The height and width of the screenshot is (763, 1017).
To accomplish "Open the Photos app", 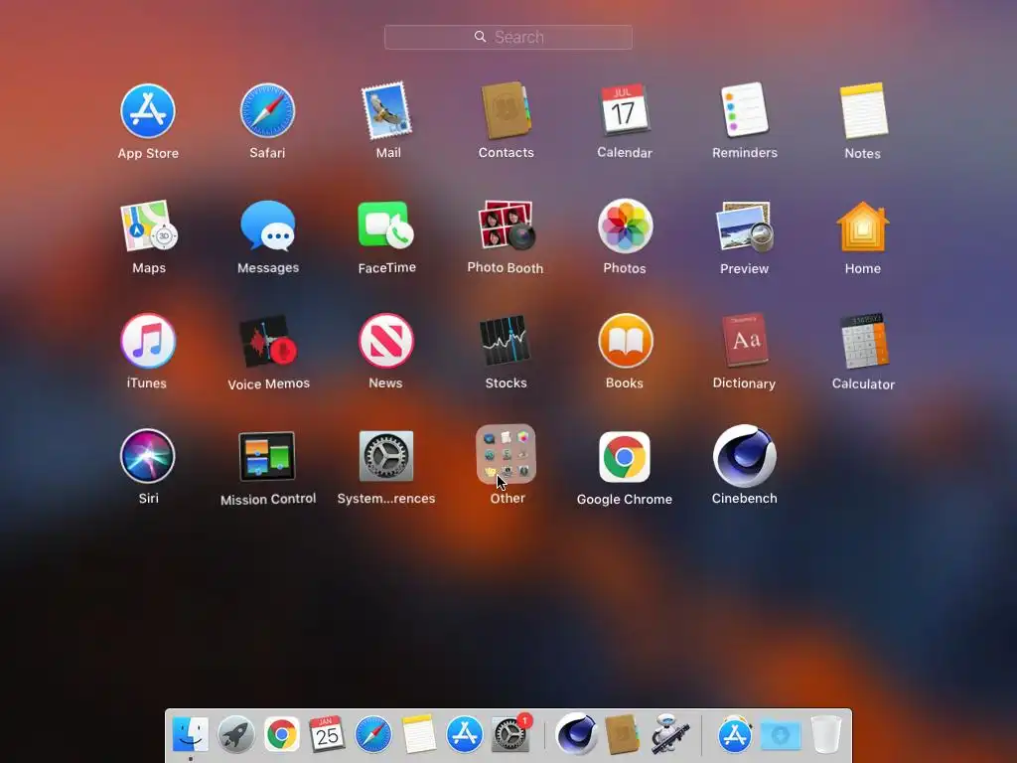I will click(626, 226).
